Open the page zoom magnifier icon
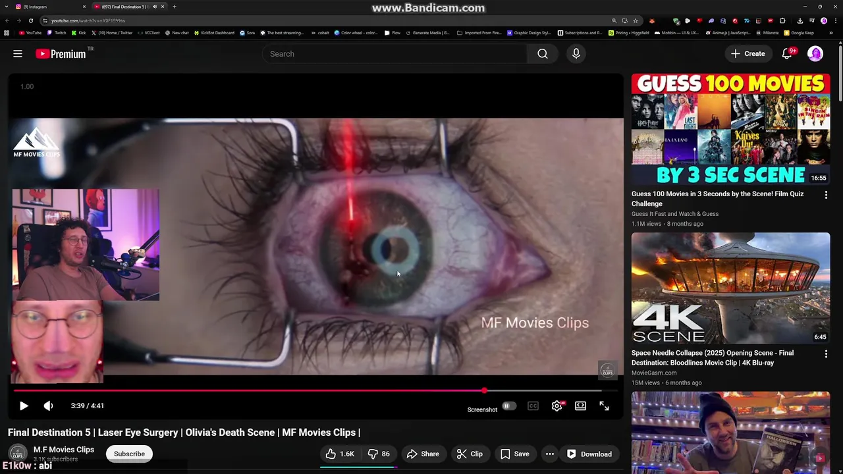Image resolution: width=843 pixels, height=474 pixels. point(614,20)
